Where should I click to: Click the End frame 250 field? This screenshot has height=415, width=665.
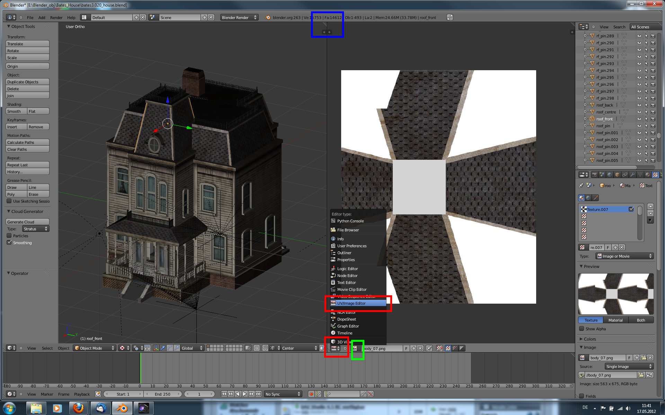coord(162,394)
